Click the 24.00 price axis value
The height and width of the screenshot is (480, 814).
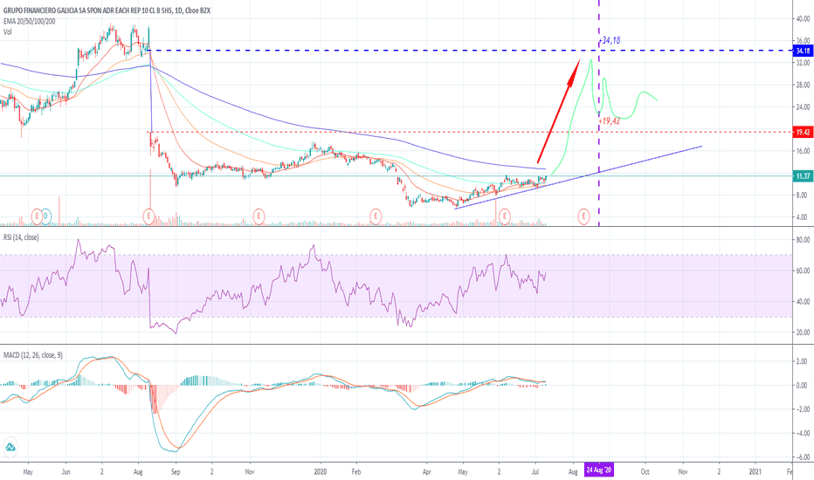[x=803, y=106]
